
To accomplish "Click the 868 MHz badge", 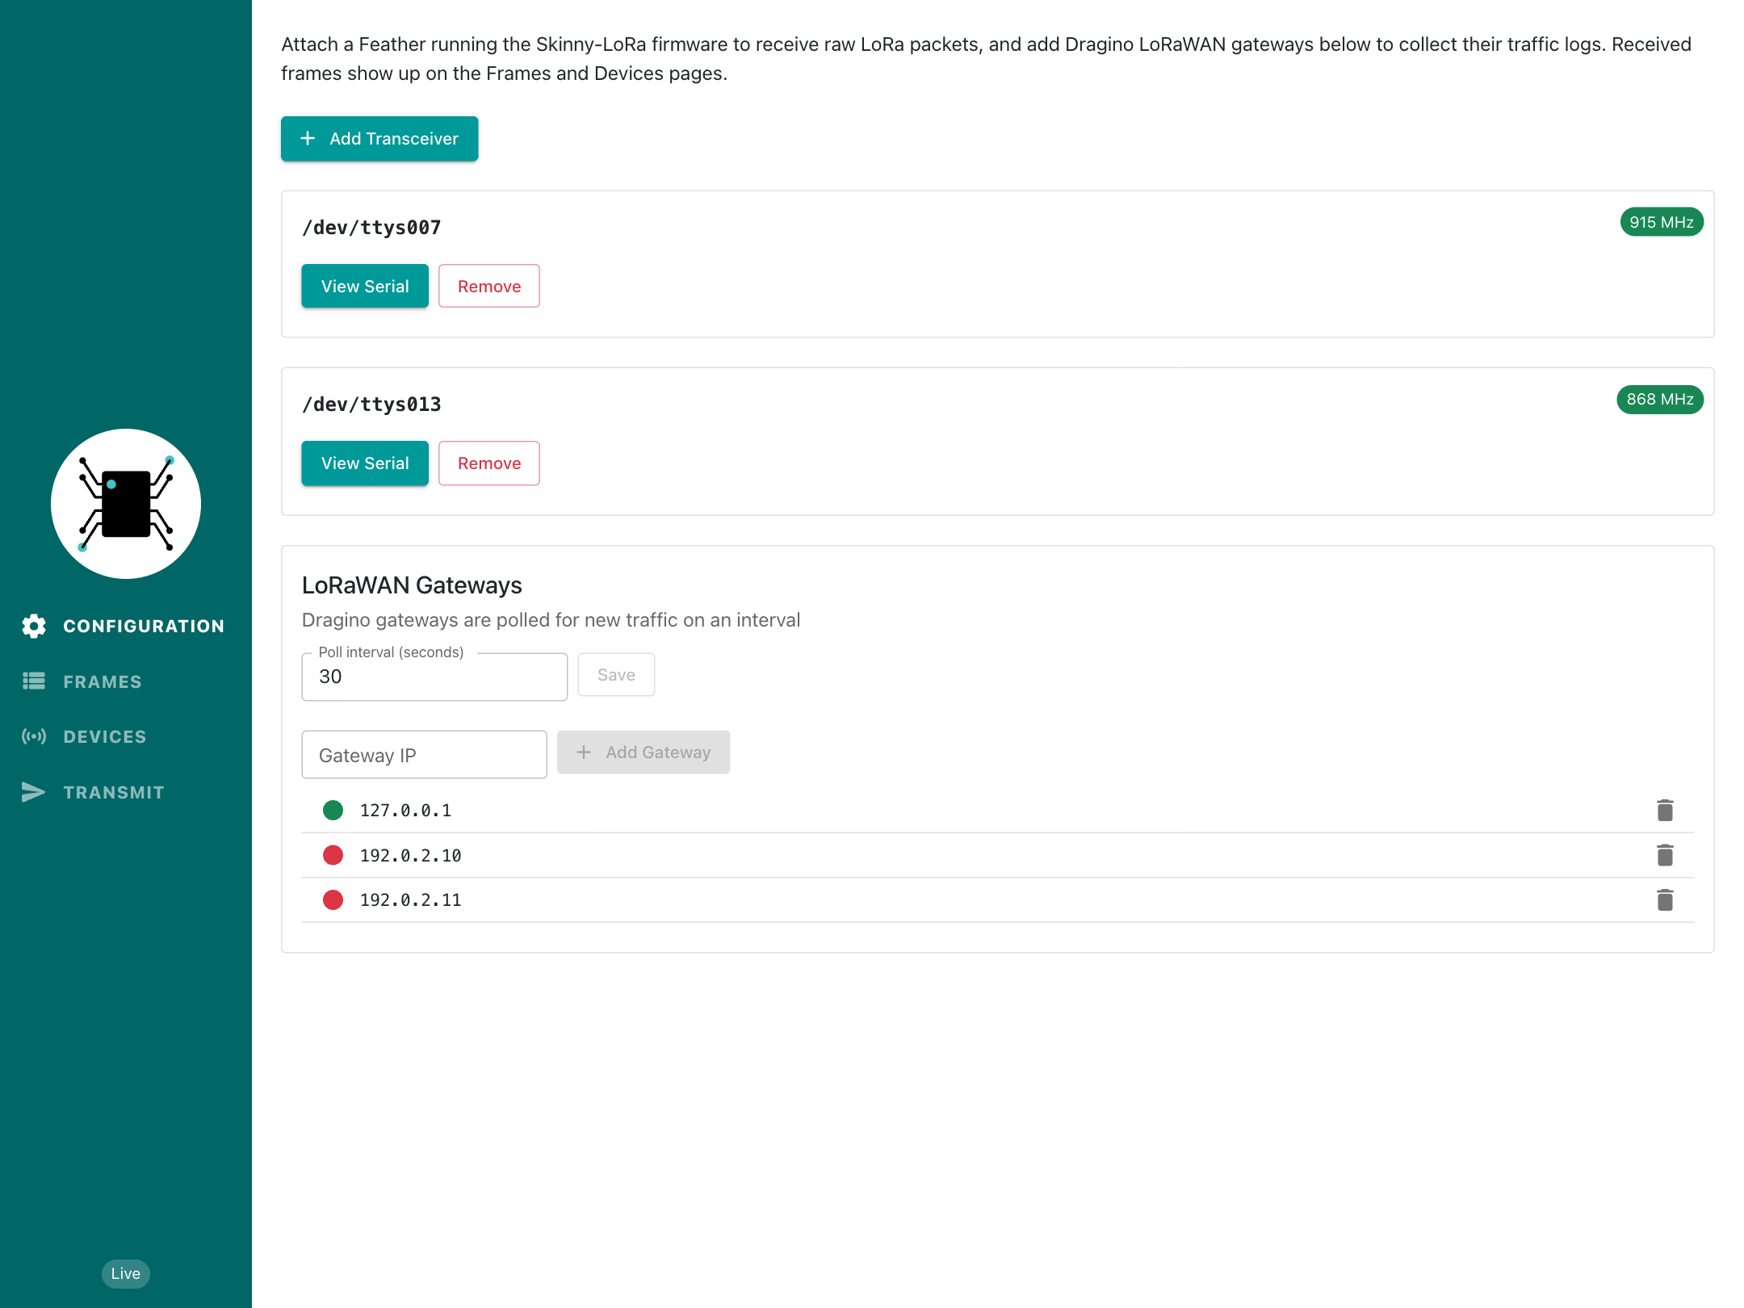I will click(x=1660, y=400).
